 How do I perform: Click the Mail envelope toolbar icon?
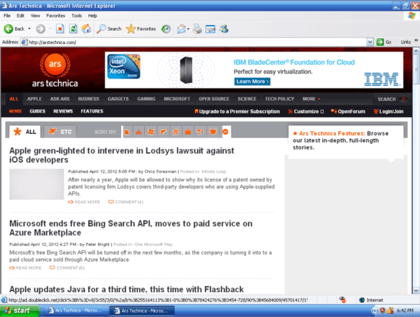[181, 29]
